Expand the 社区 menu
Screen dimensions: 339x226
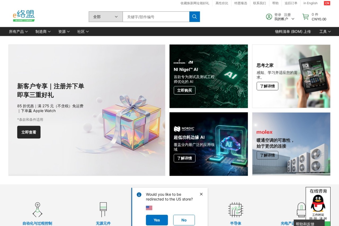click(x=83, y=32)
